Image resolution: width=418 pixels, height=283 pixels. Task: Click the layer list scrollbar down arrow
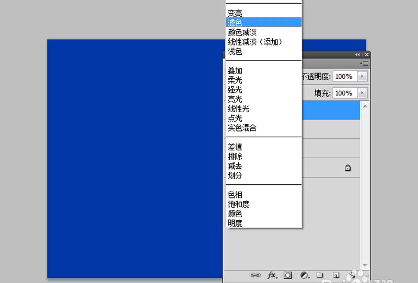pyautogui.click(x=365, y=265)
